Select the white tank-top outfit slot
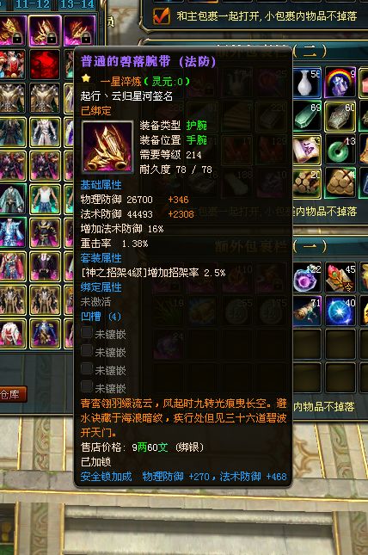 [45, 200]
